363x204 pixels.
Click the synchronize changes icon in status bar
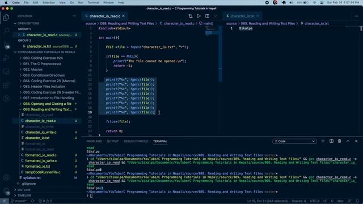[x=33, y=201]
